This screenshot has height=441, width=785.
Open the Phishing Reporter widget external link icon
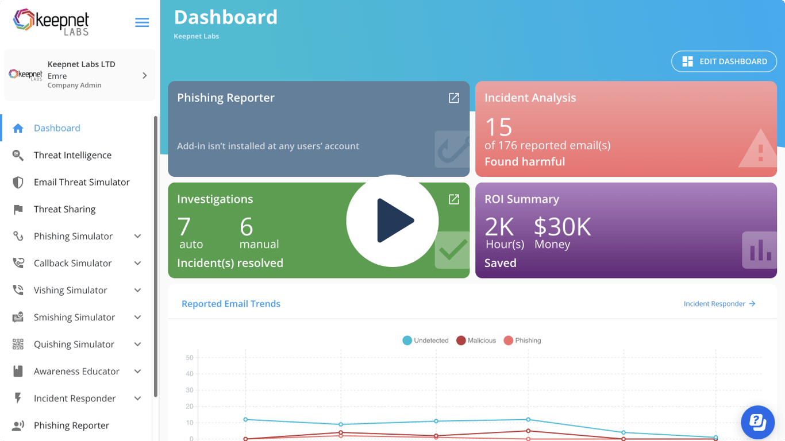click(453, 98)
